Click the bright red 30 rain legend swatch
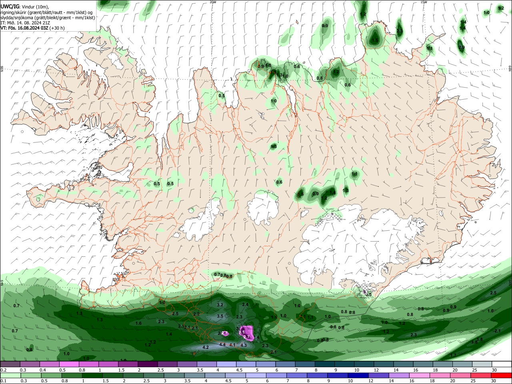Viewport: 512px width, 384px height. click(502, 375)
